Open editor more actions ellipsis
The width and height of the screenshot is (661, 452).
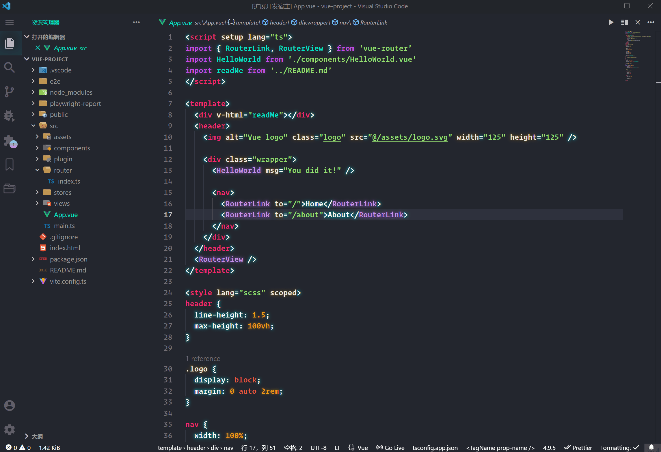[x=651, y=22]
